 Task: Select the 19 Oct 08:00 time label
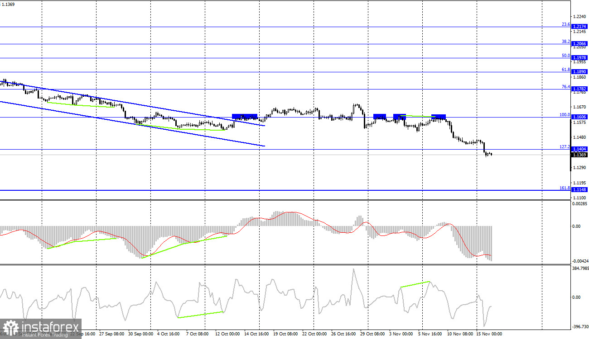[286, 334]
